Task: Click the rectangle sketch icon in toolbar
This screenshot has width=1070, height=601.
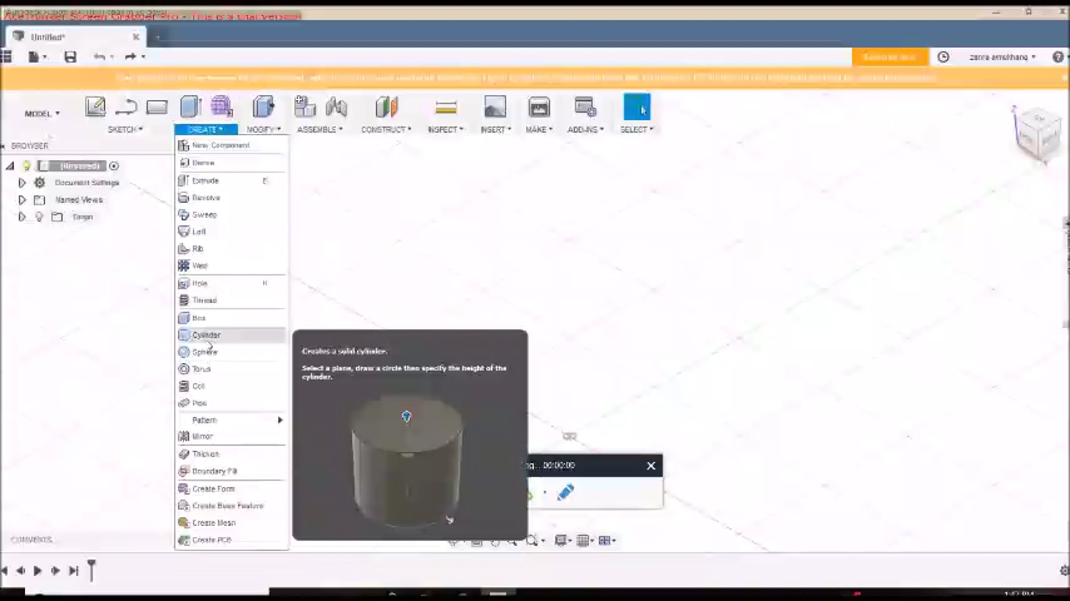Action: tap(157, 107)
